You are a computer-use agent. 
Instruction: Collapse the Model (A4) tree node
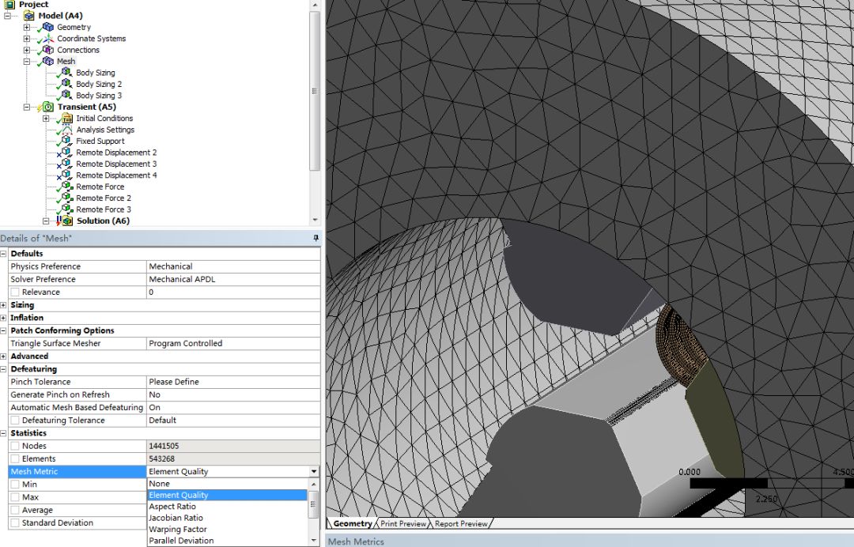pos(8,16)
